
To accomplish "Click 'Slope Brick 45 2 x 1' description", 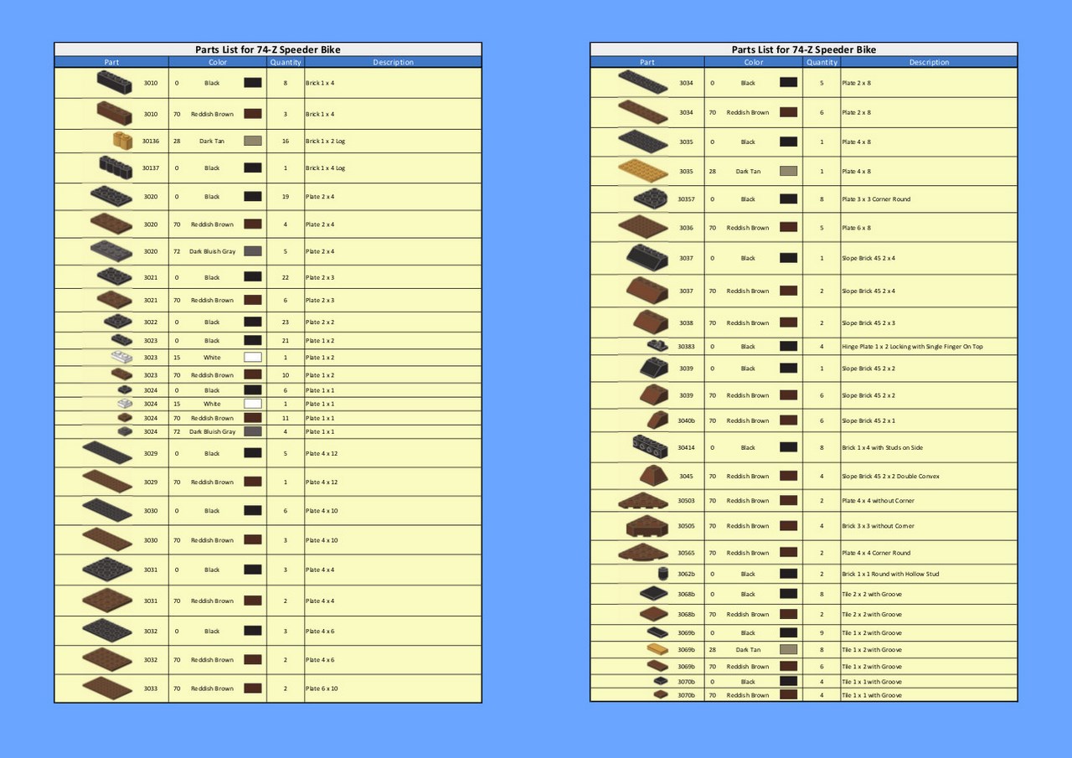I will (868, 421).
